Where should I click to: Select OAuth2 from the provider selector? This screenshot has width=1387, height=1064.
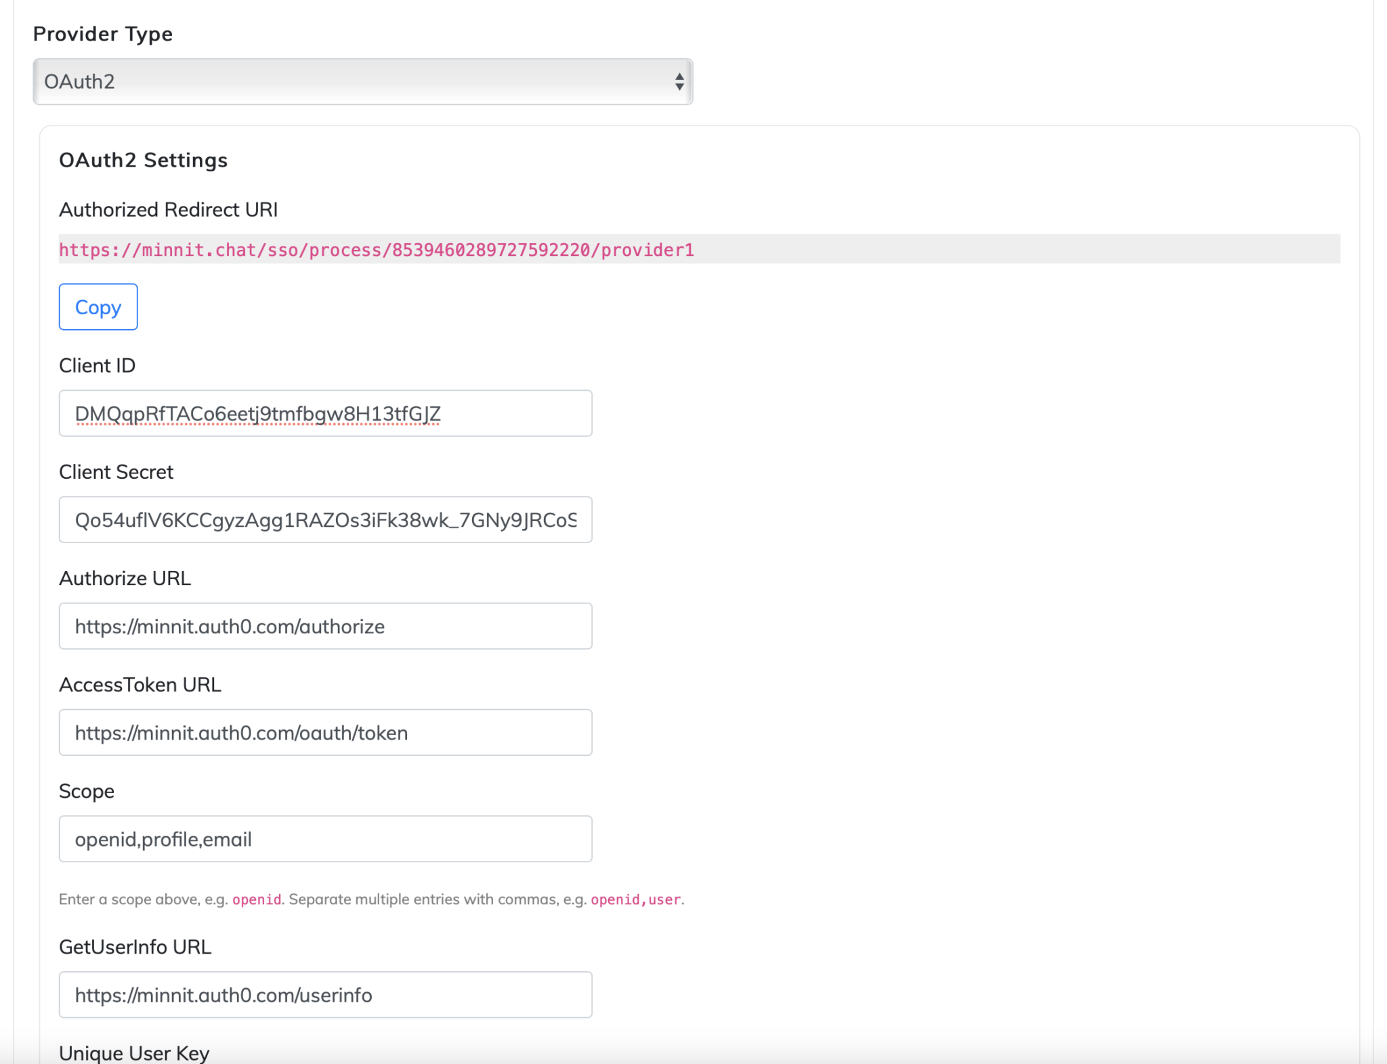click(362, 81)
